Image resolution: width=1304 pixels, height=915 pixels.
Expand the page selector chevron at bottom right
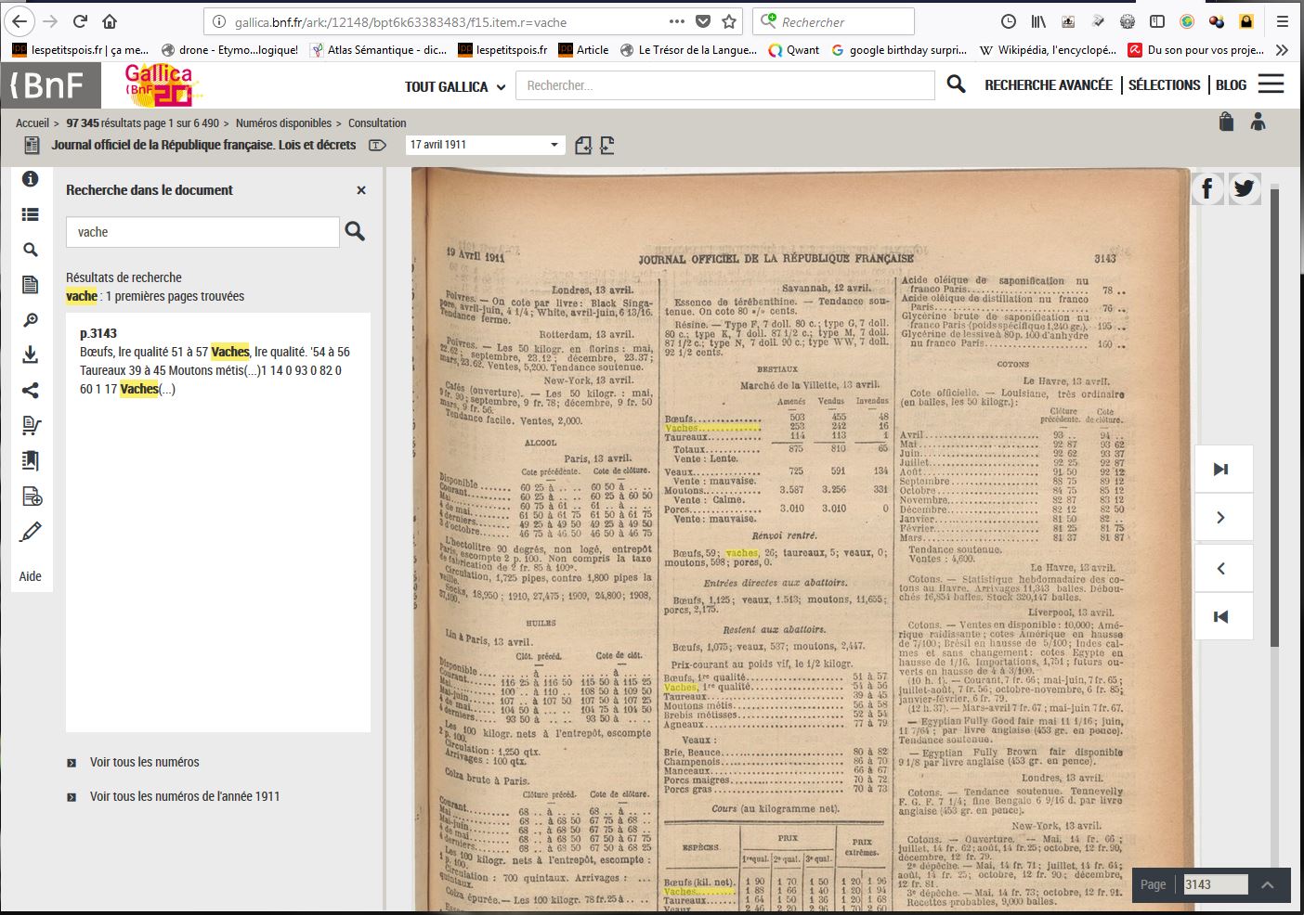(1268, 884)
